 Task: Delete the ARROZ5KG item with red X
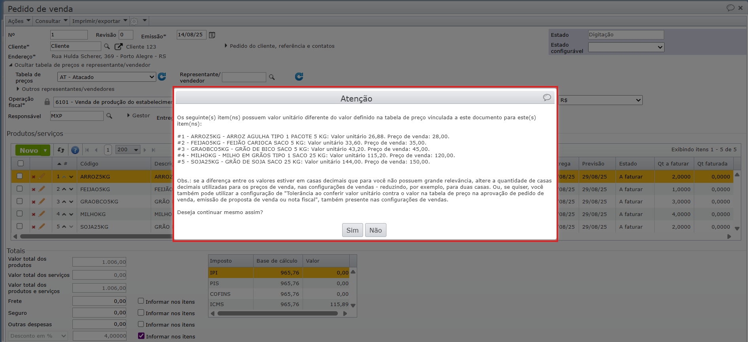[34, 177]
